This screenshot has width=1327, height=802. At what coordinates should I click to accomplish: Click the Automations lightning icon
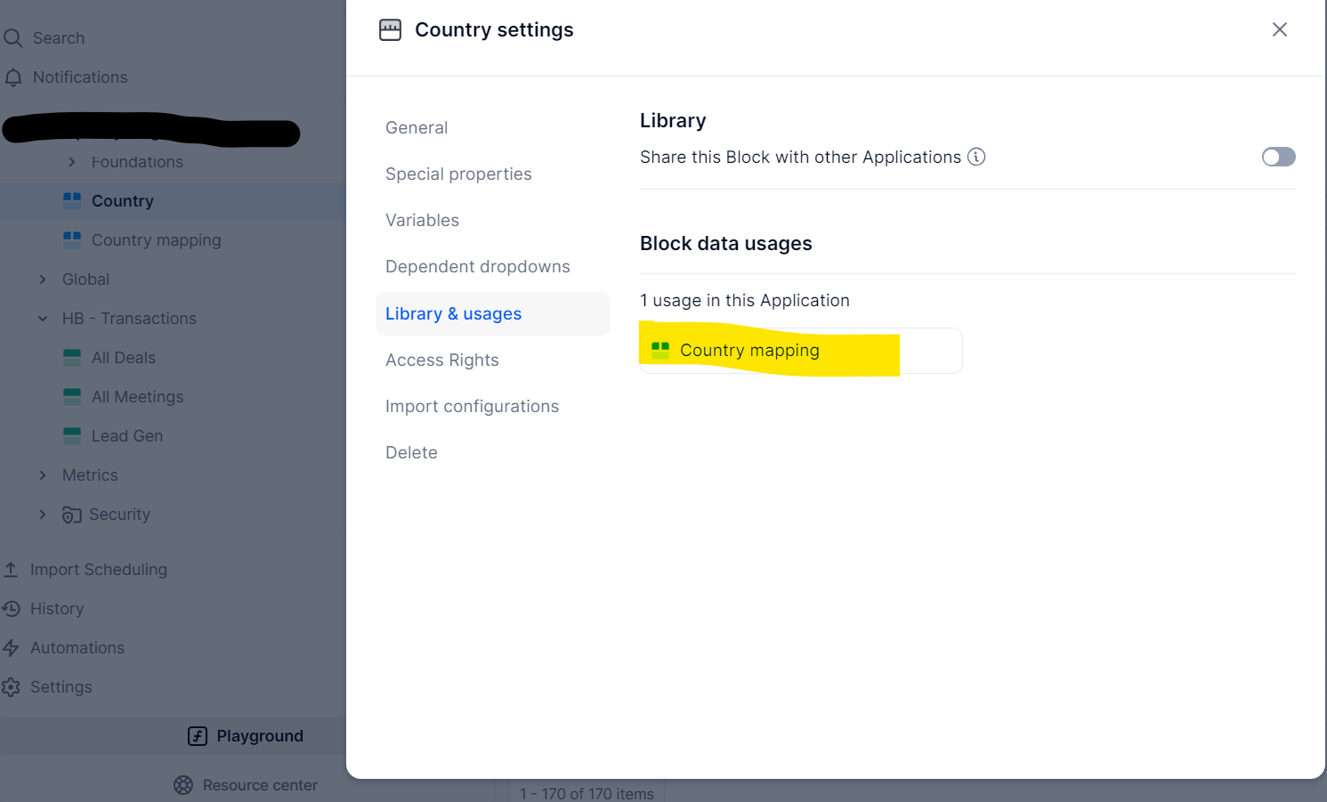(11, 648)
